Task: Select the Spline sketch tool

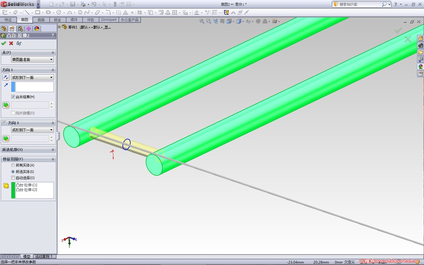Action: tap(87, 12)
